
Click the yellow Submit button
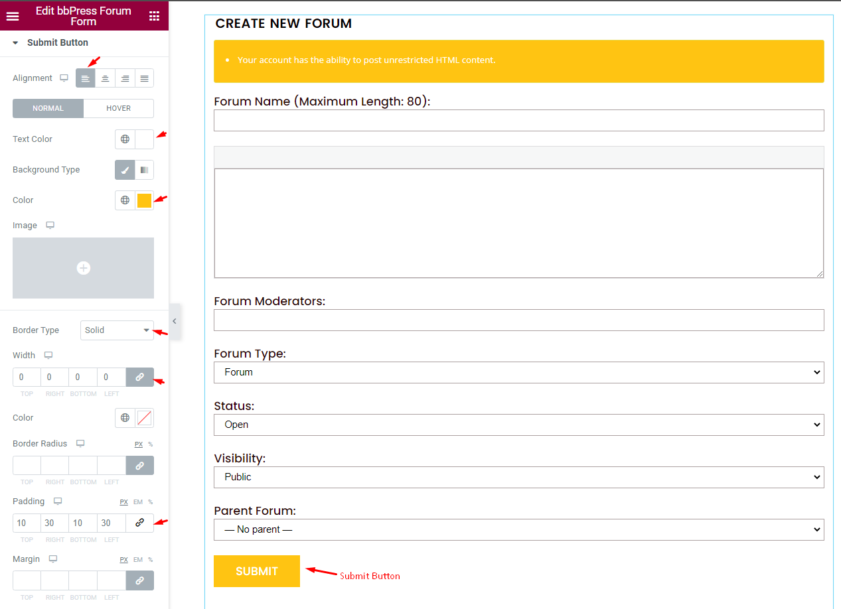point(256,571)
